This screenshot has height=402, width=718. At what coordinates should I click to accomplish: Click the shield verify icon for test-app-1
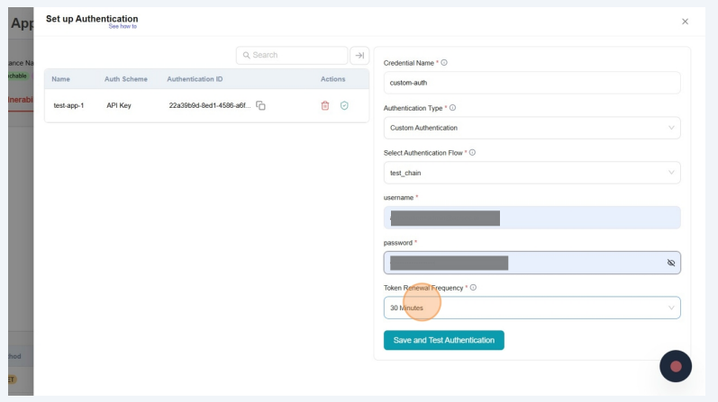click(x=344, y=105)
